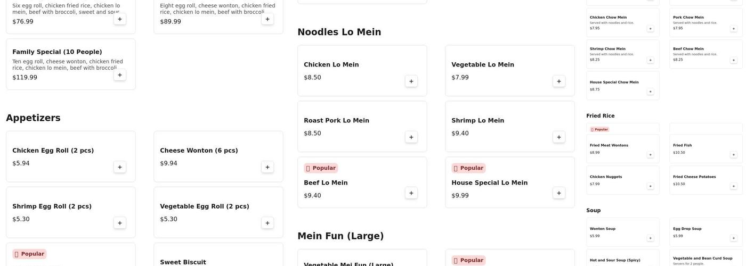Add Egg Drop Soup to order

pyautogui.click(x=733, y=238)
